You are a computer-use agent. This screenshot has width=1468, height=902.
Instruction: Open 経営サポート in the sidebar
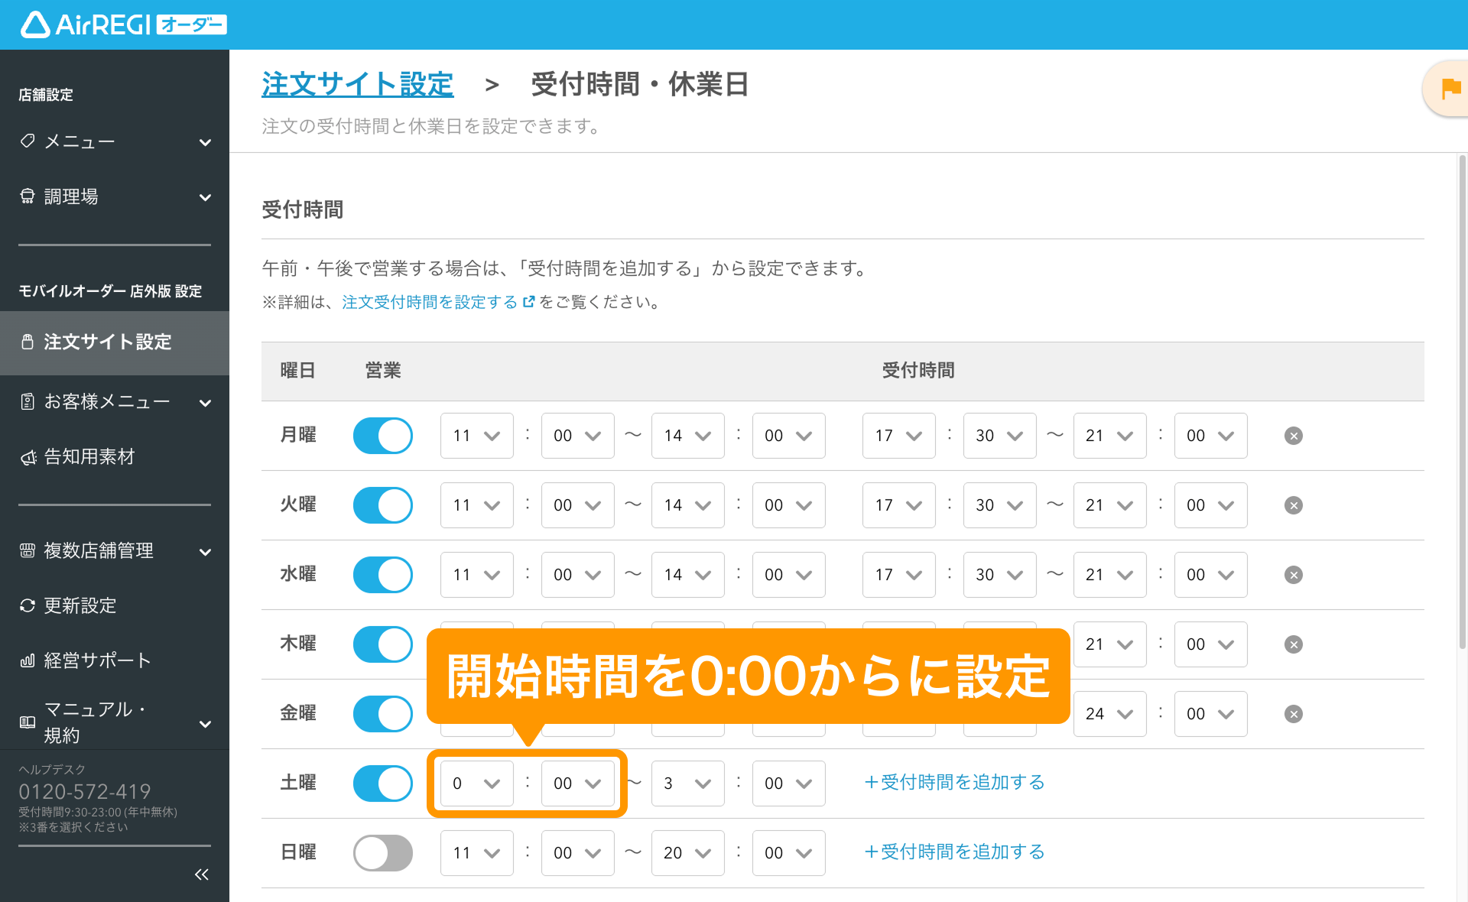click(x=115, y=660)
